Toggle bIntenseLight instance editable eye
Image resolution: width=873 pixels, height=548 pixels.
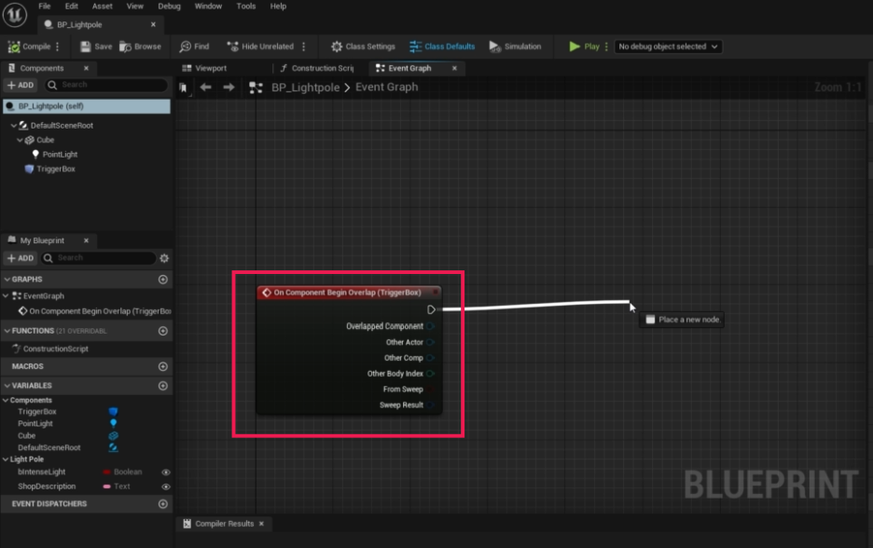[x=166, y=472]
